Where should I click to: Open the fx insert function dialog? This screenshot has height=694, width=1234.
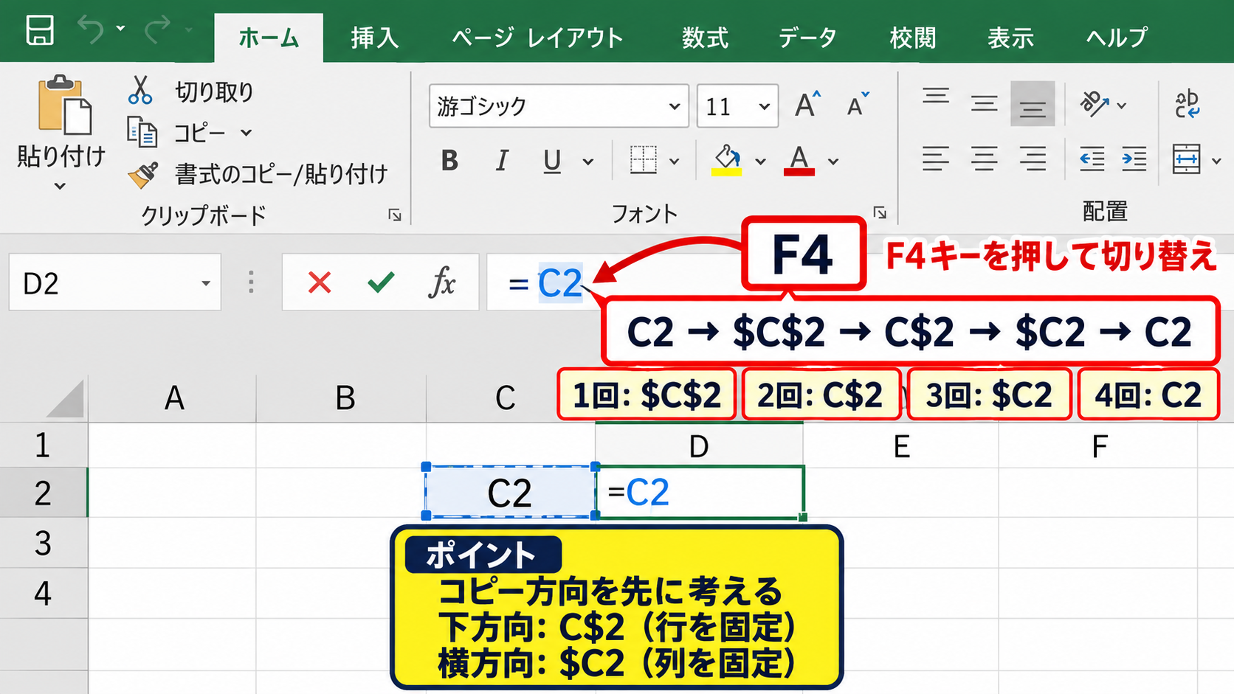pos(441,282)
